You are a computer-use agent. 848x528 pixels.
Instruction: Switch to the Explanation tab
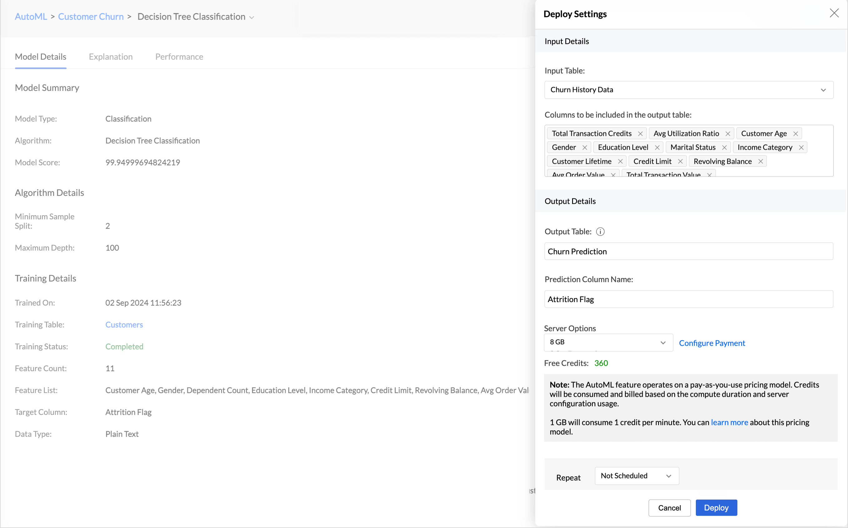(x=111, y=57)
